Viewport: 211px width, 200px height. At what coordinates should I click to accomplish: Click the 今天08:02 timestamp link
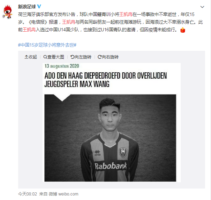pyautogui.click(x=28, y=194)
